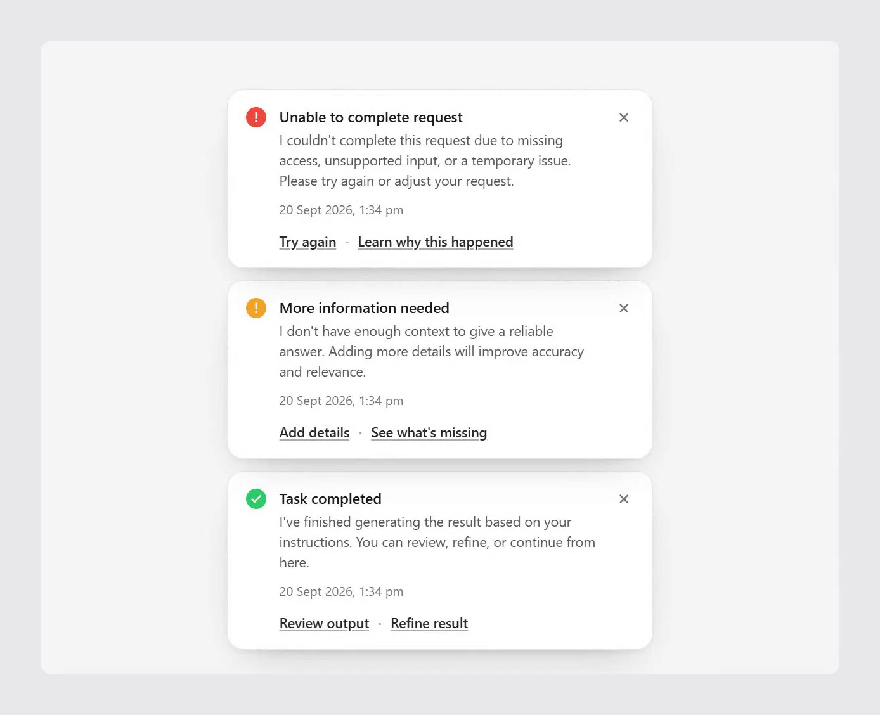Image resolution: width=880 pixels, height=715 pixels.
Task: Click the timestamp in Task completed card
Action: [341, 591]
